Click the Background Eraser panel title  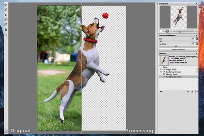point(167,35)
